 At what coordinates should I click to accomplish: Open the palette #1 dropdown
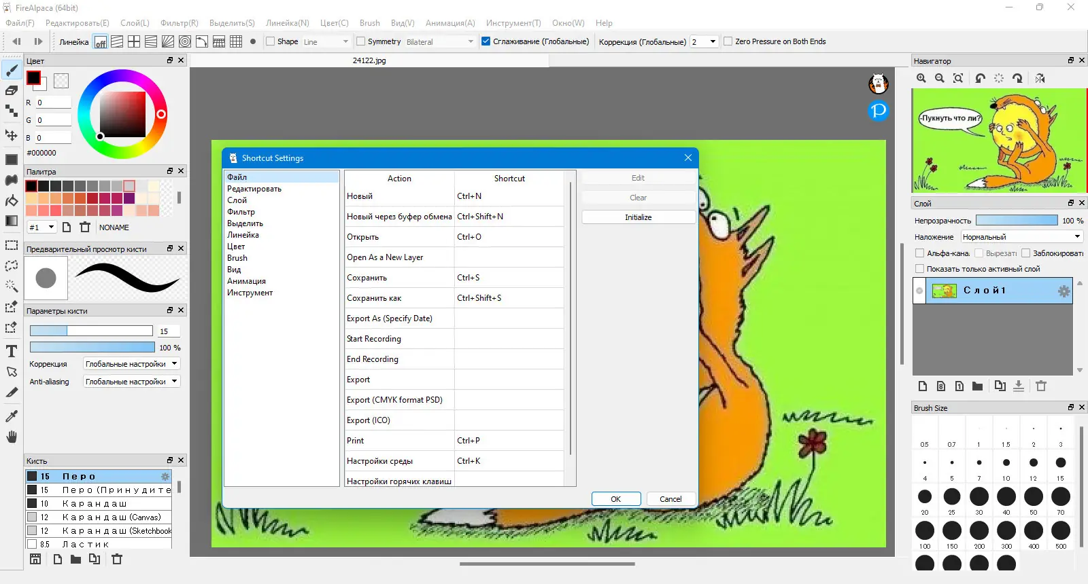pyautogui.click(x=41, y=227)
